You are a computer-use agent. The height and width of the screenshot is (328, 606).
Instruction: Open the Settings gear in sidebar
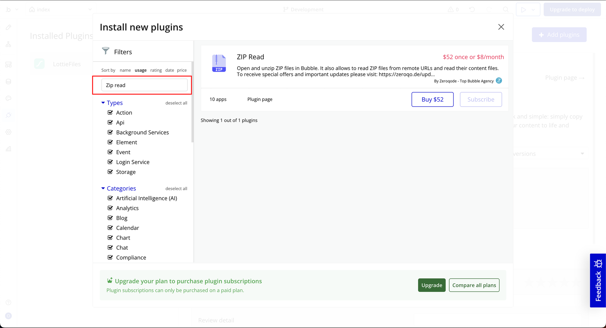coord(9,132)
